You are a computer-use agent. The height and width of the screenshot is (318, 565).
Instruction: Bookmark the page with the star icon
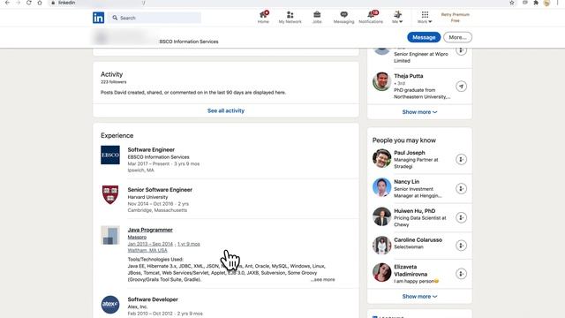[x=512, y=3]
